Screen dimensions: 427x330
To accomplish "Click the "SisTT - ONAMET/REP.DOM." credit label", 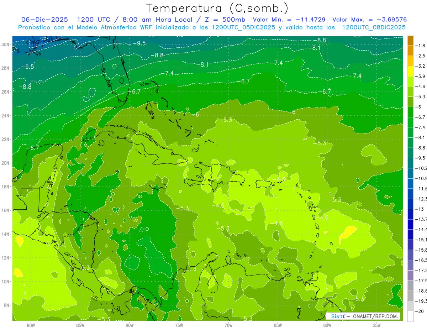I will 363,316.
